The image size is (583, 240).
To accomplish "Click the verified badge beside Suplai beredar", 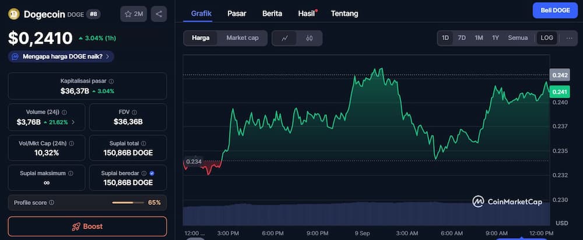I will point(152,173).
